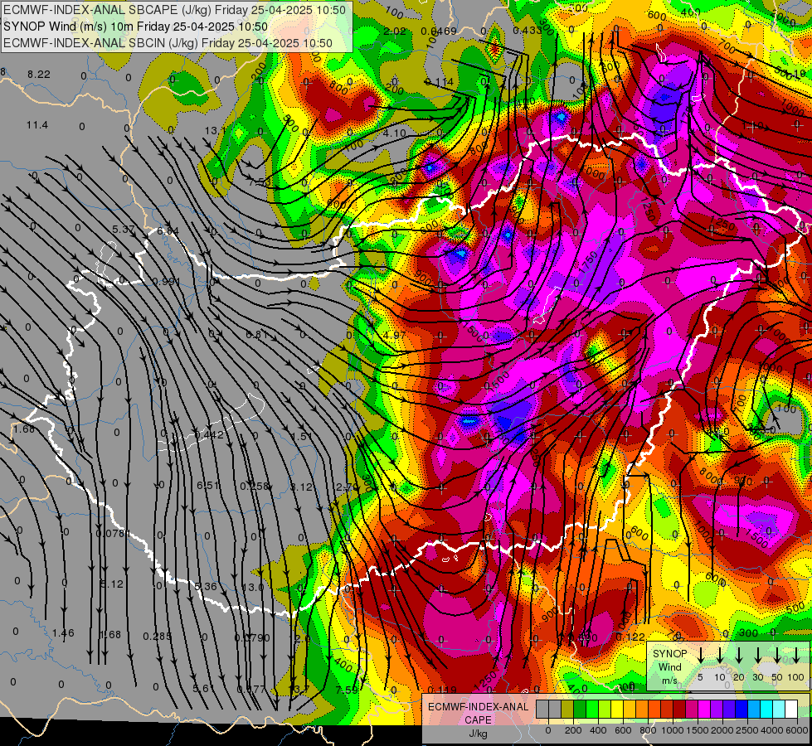Click the 10 m/s wind legend arrow
The height and width of the screenshot is (746, 812).
pos(720,655)
